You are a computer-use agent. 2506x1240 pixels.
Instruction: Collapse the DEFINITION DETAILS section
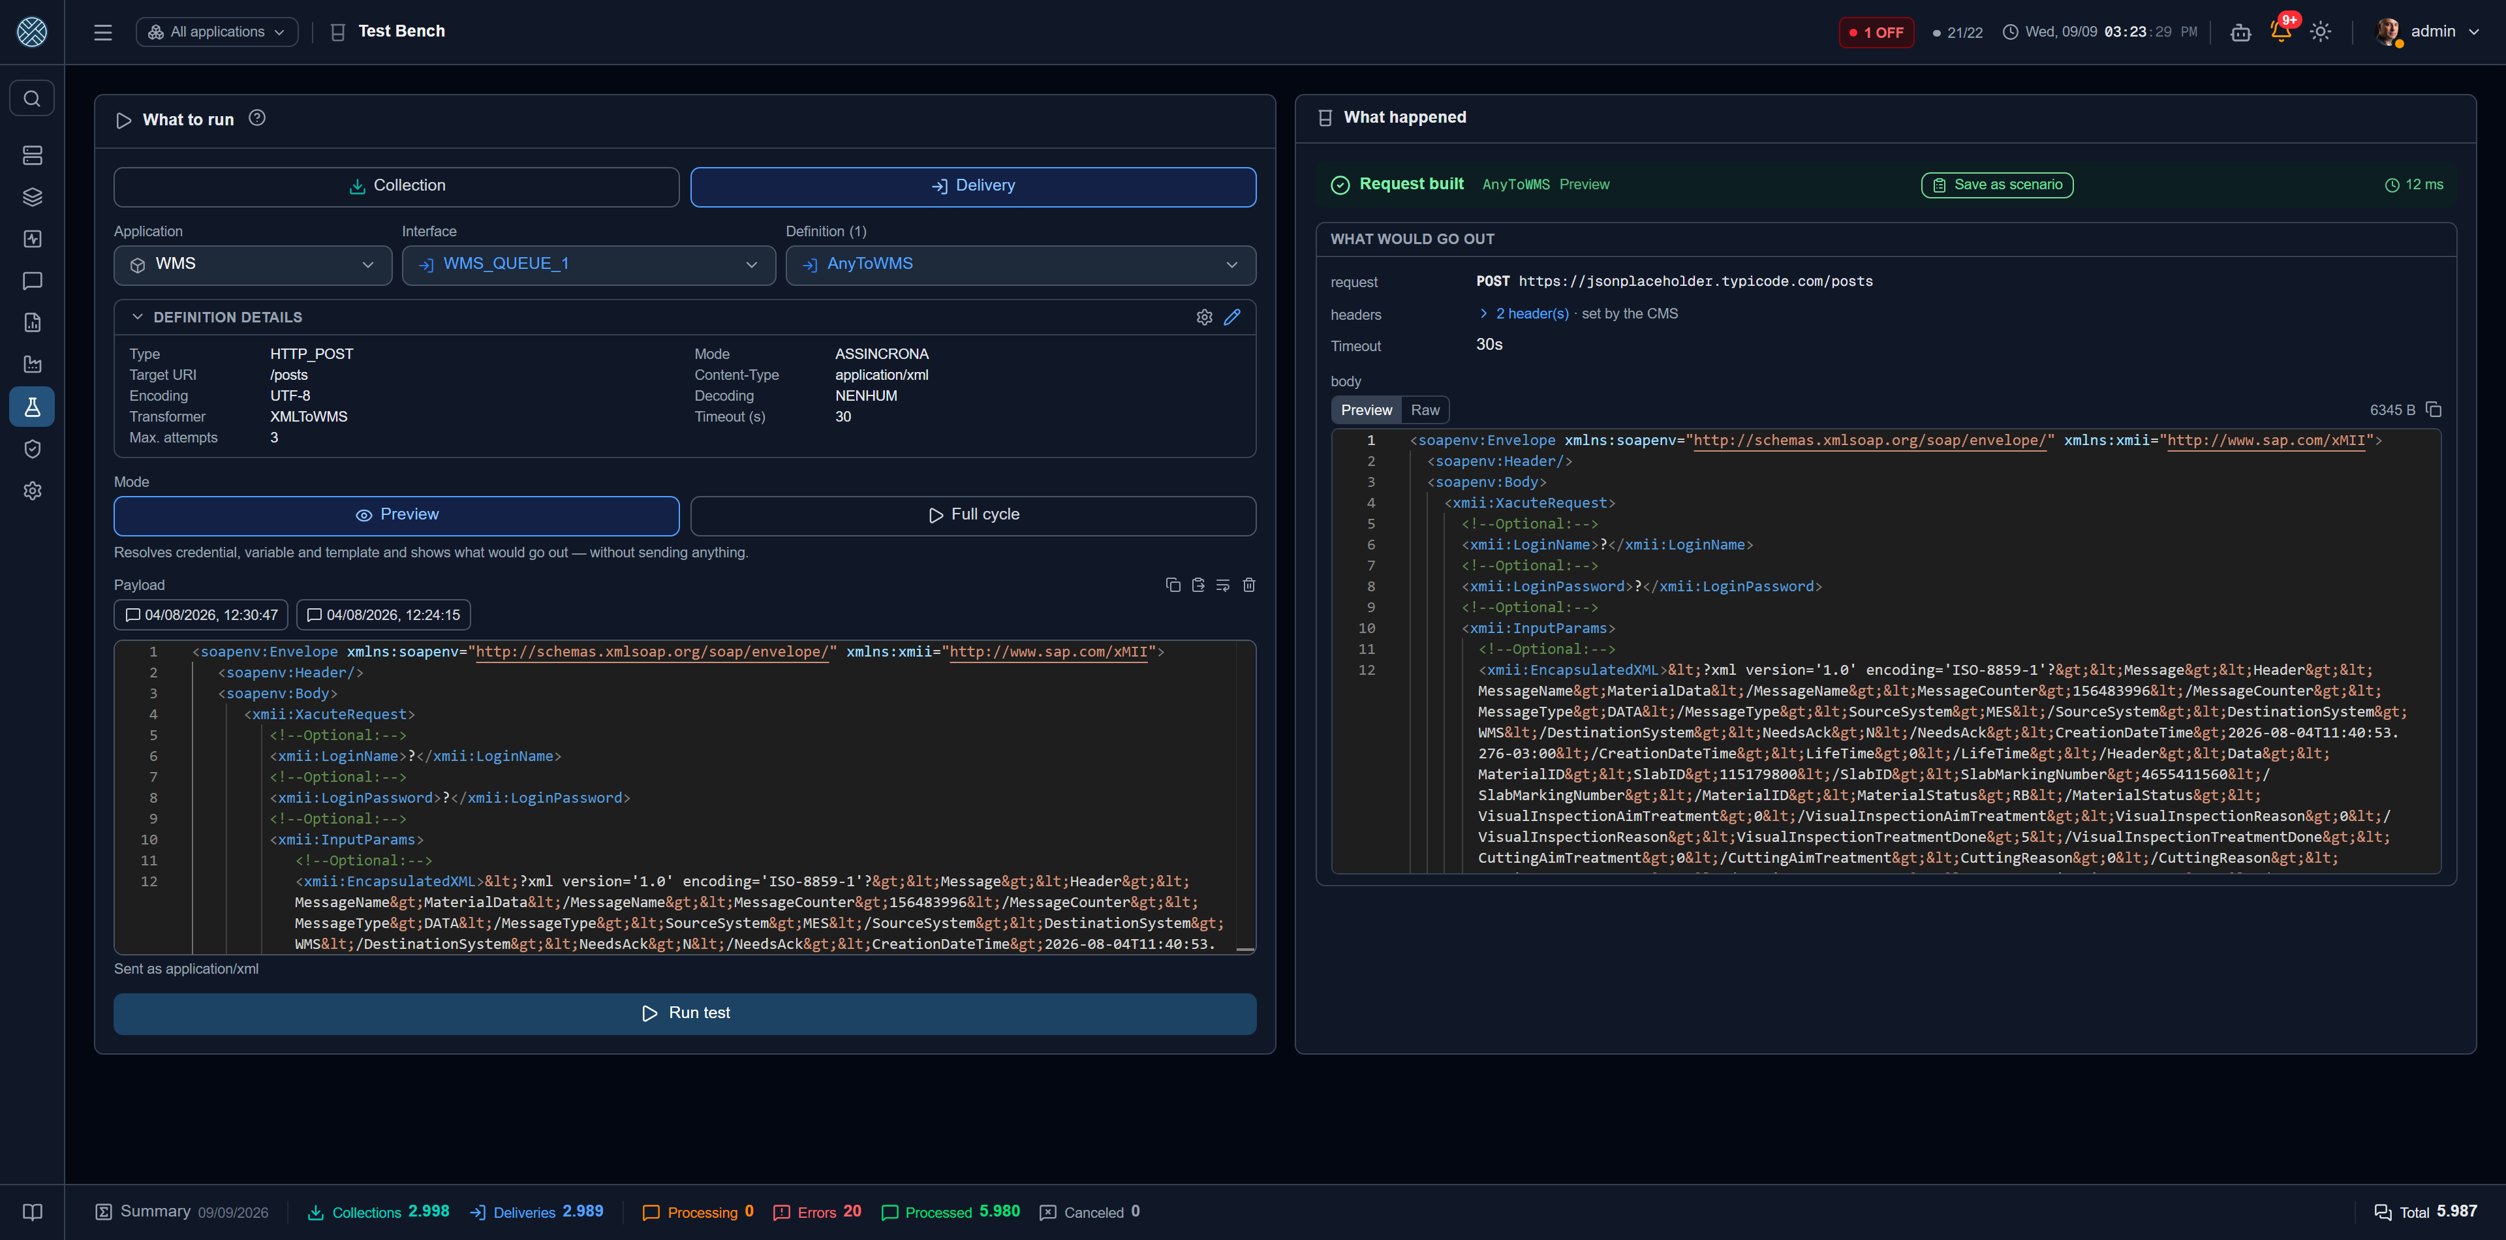137,317
